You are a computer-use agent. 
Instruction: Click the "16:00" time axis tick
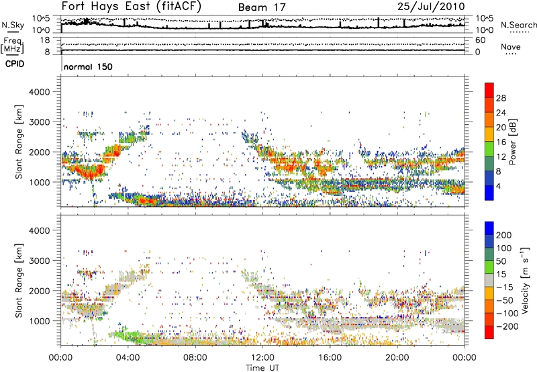(x=330, y=358)
